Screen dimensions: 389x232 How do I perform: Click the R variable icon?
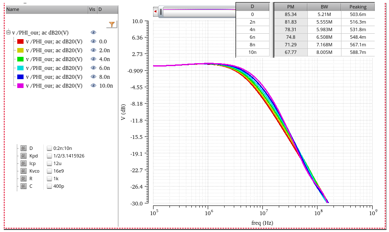(x=24, y=179)
